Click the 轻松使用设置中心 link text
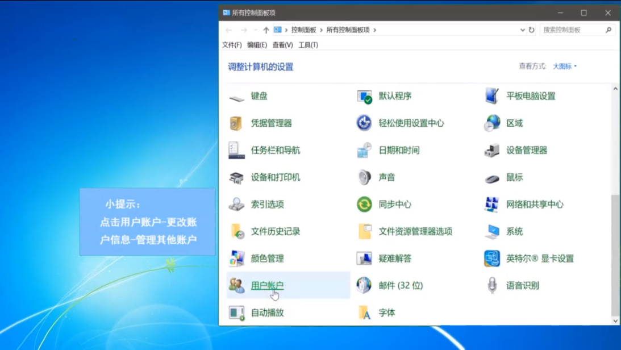Viewport: 621px width, 350px height. [411, 123]
